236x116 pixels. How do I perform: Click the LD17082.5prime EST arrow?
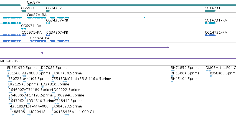point(41,71)
